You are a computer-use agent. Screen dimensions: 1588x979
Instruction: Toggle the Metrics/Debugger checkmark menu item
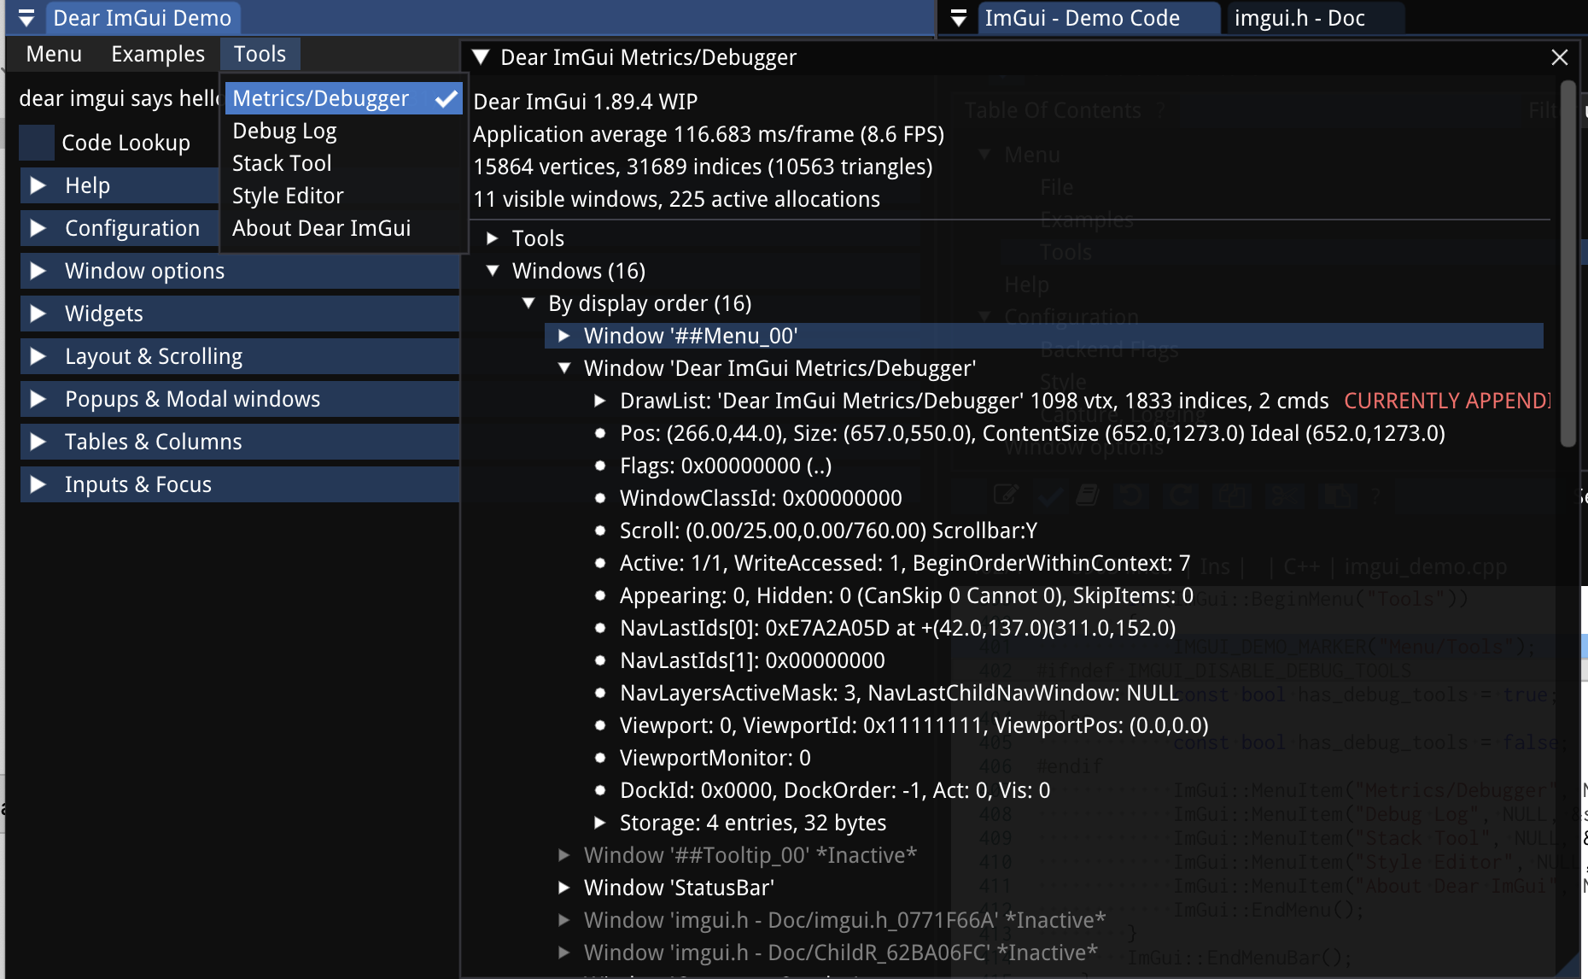pos(343,98)
